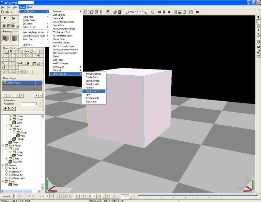The height and width of the screenshot is (202, 261).
Task: Click the scissors icon in Object Operations
Action: tap(38, 56)
